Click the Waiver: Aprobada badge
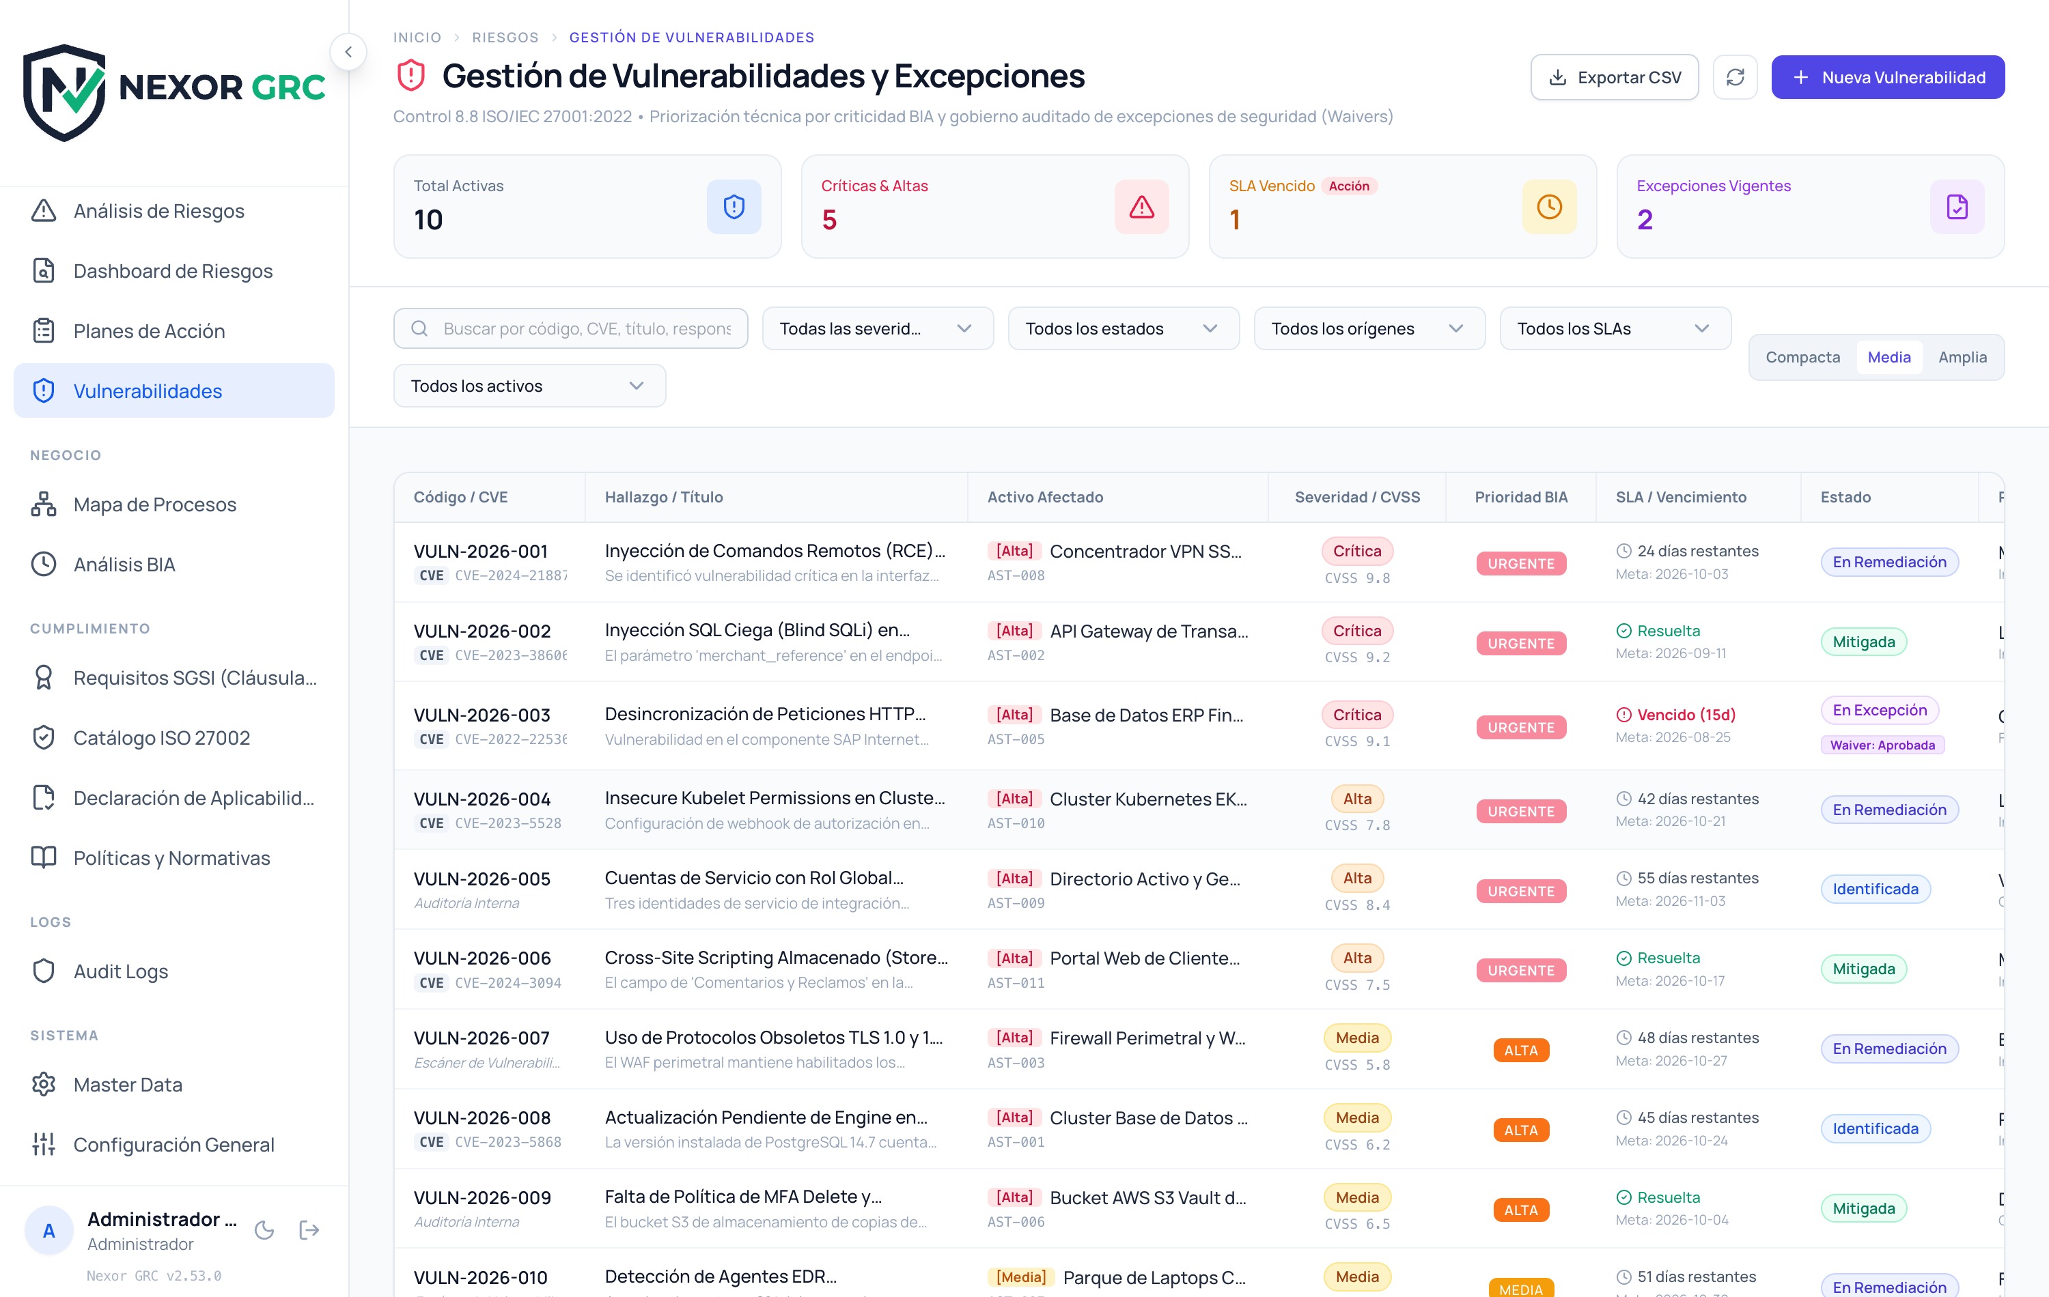The height and width of the screenshot is (1297, 2049). pos(1882,745)
